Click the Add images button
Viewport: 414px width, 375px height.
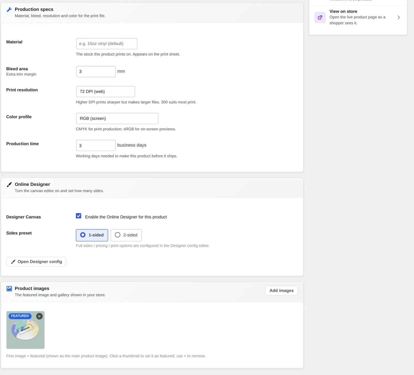pos(282,291)
